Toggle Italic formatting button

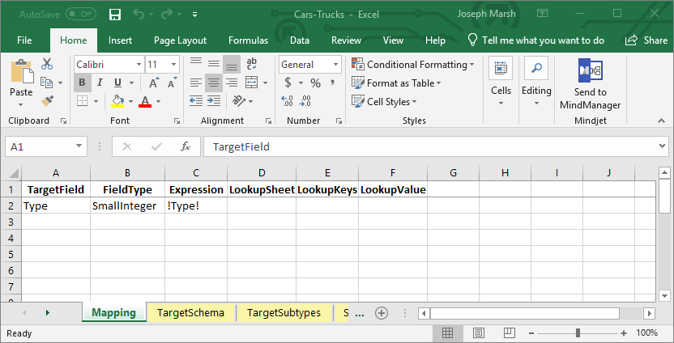100,83
